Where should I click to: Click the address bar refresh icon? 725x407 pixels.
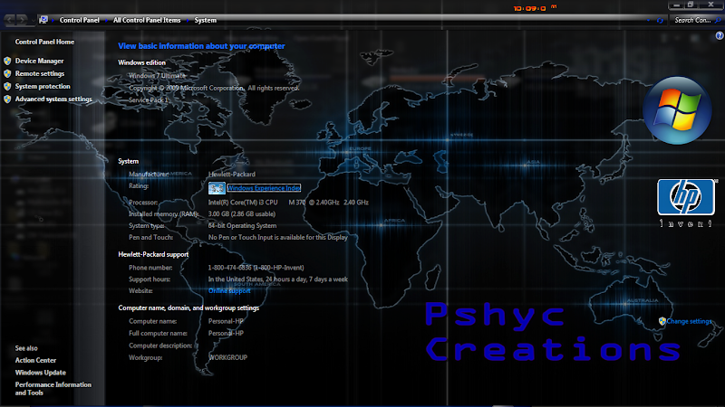(x=660, y=20)
